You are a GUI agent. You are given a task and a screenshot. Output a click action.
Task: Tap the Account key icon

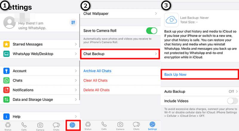pyautogui.click(x=6, y=71)
